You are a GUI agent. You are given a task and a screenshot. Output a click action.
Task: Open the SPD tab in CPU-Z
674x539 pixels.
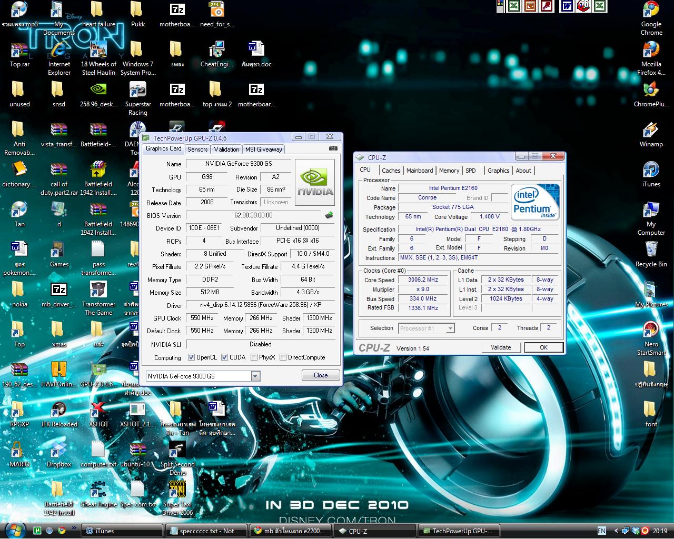471,171
